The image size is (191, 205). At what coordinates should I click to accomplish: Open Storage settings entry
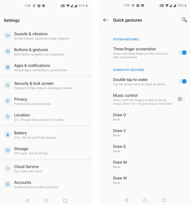click(46, 151)
